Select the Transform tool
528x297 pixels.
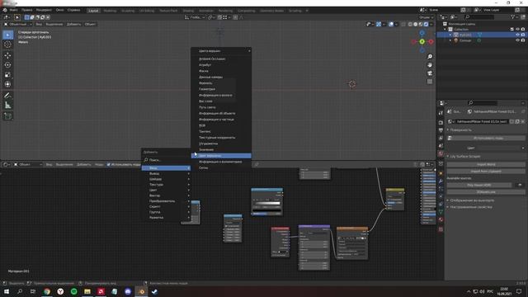tap(7, 84)
